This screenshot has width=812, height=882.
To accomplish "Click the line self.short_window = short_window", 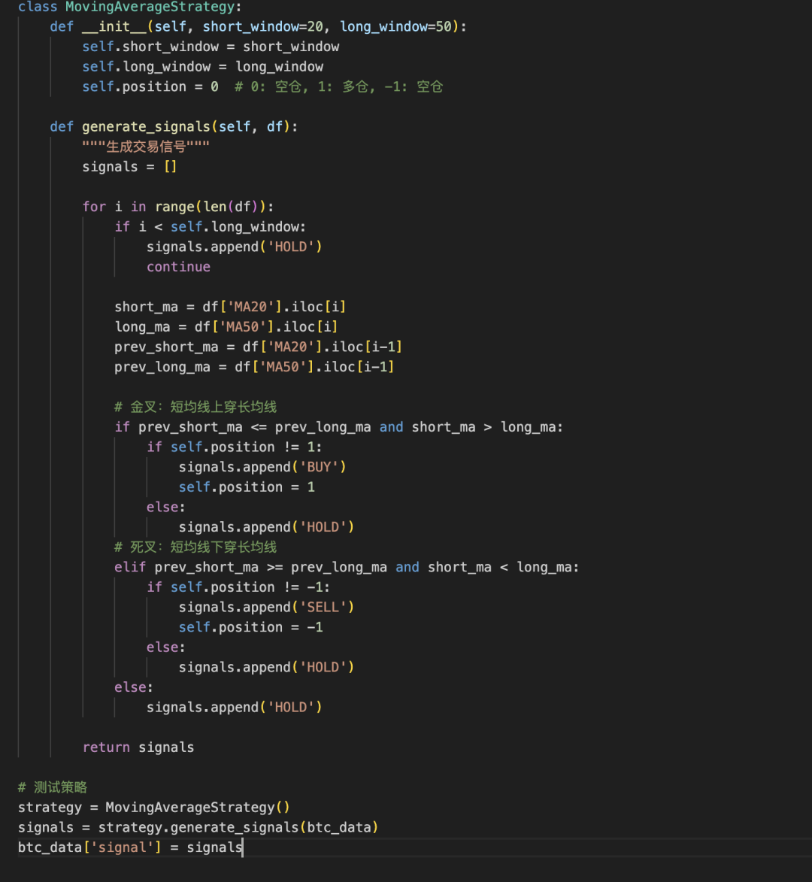I will 211,47.
